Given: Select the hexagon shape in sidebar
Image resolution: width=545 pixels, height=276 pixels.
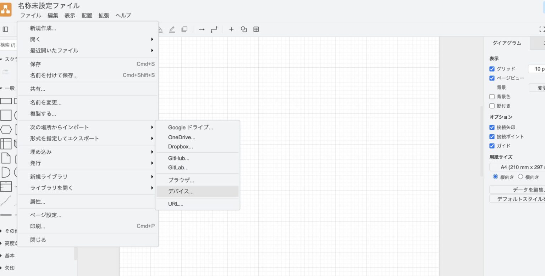Looking at the screenshot, I should pyautogui.click(x=6, y=129).
